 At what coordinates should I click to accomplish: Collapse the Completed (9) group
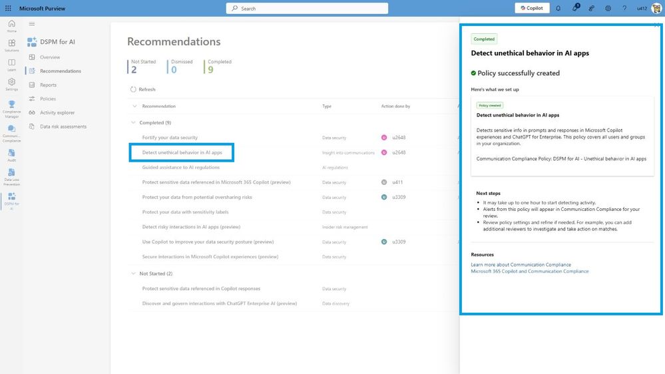click(x=133, y=122)
